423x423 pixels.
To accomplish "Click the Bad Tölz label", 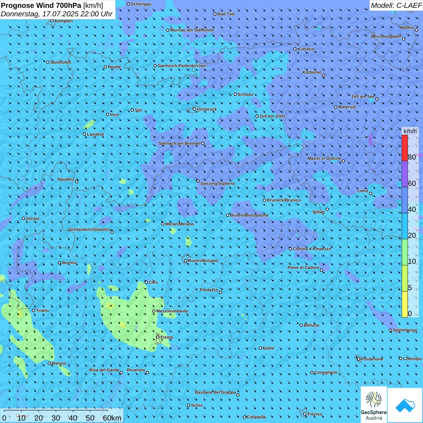I will [226, 14].
